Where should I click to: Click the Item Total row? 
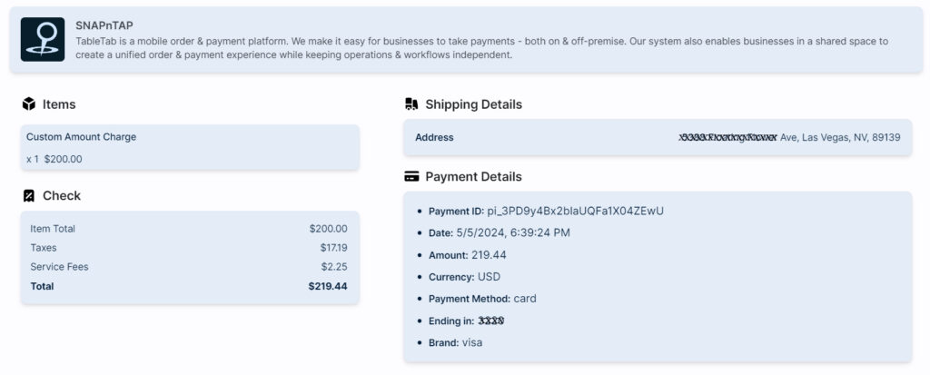(53, 229)
